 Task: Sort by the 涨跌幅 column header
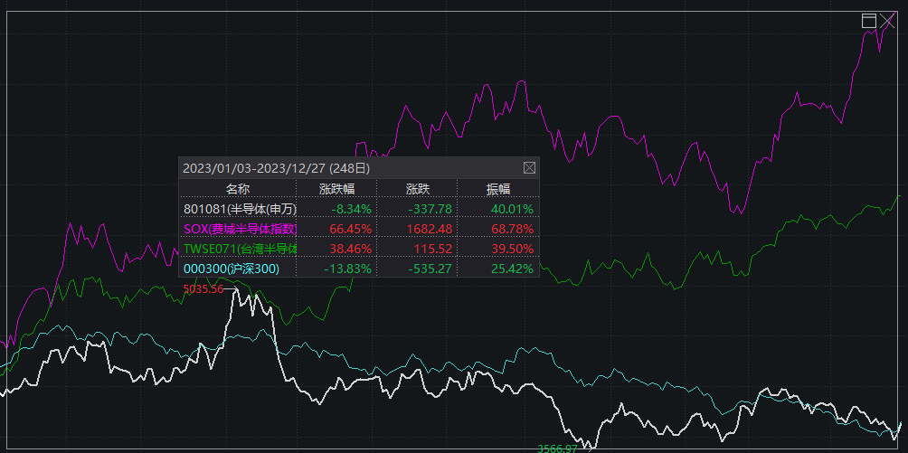(336, 189)
